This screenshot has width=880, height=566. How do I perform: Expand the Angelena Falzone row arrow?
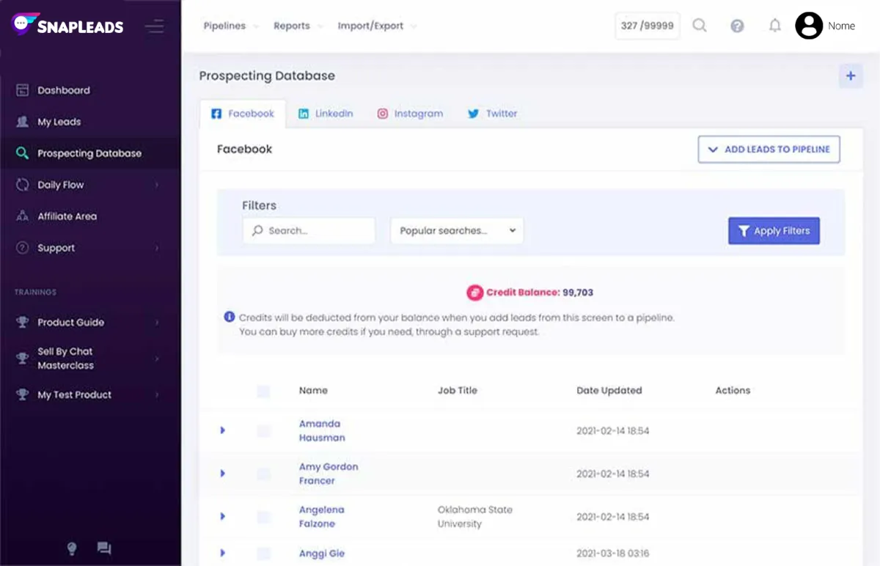click(x=222, y=516)
